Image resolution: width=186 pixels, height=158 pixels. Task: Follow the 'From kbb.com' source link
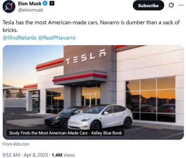tap(16, 144)
